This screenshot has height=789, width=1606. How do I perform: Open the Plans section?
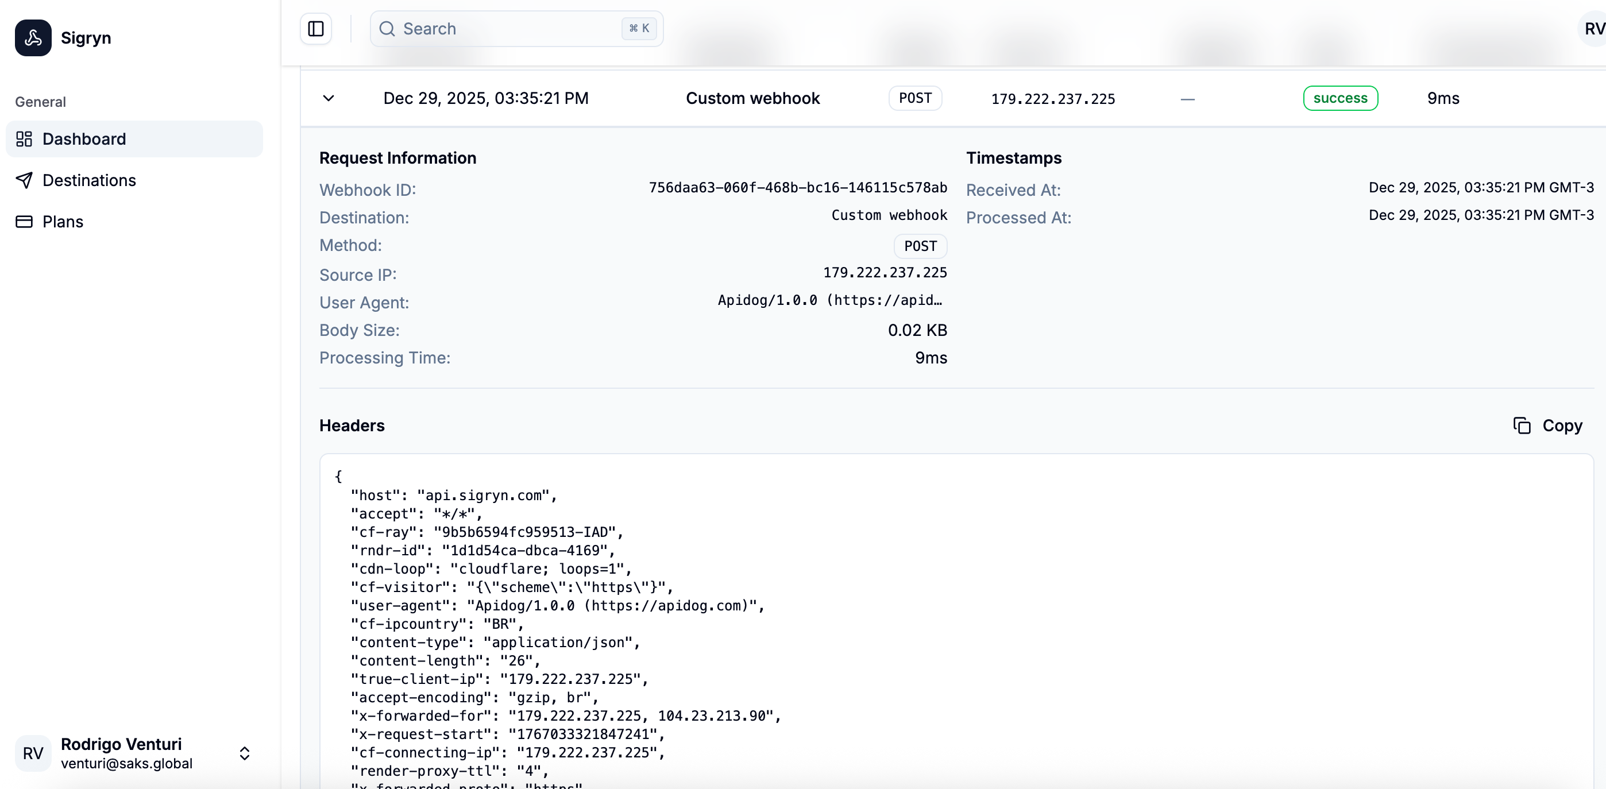[63, 221]
